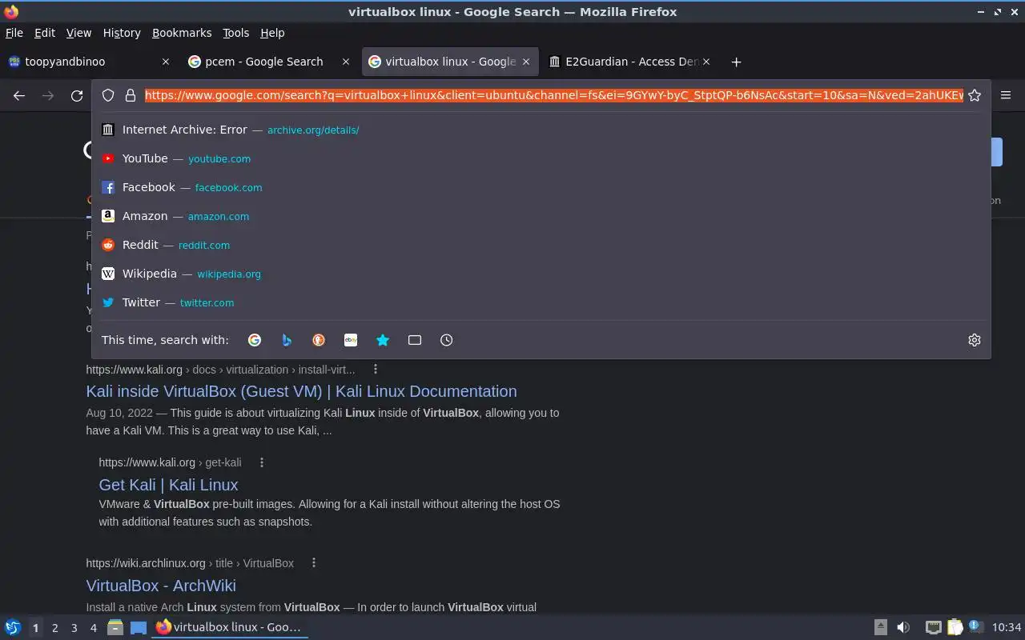Open VirtualBox - ArchWiki result link

(x=161, y=586)
